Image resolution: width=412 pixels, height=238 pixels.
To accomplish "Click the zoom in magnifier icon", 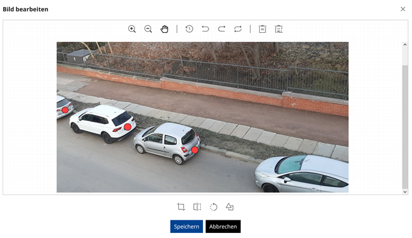I will [132, 29].
